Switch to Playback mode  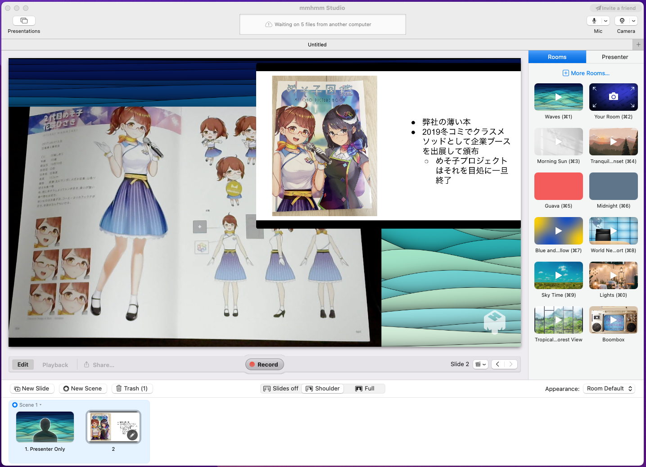(x=55, y=365)
